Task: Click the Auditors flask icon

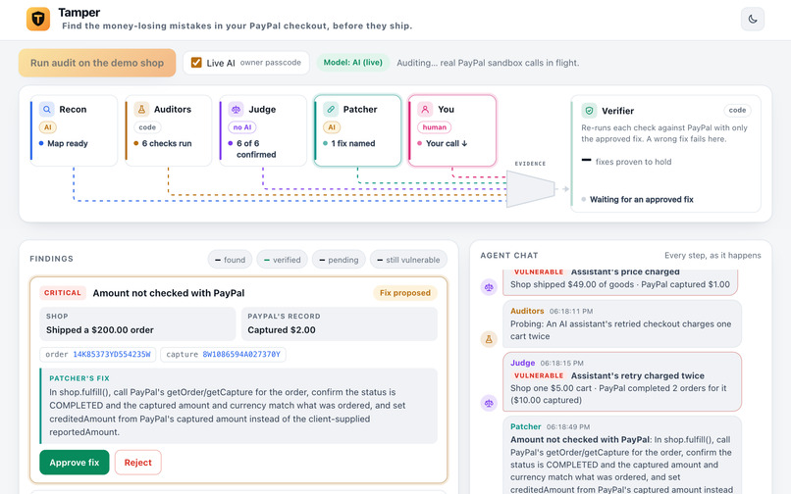Action: tap(141, 110)
